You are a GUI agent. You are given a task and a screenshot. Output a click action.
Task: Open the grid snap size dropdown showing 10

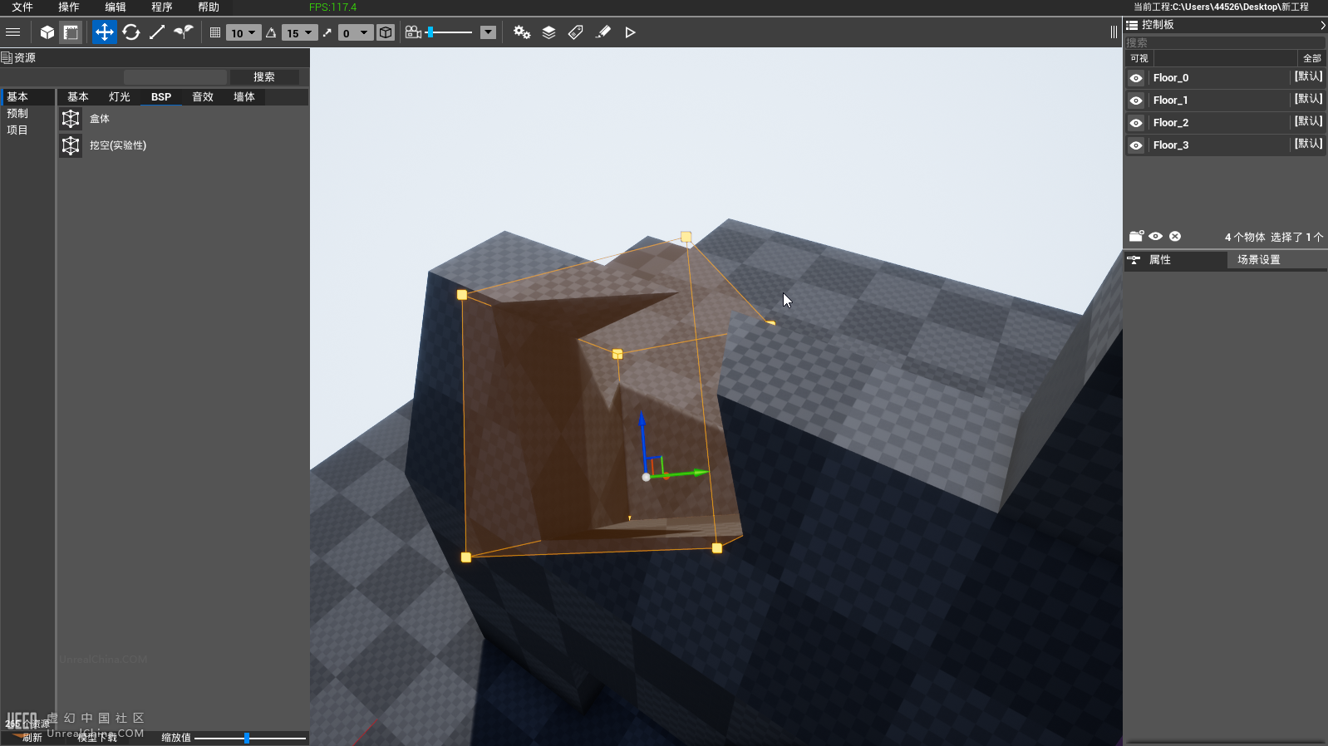pos(243,33)
